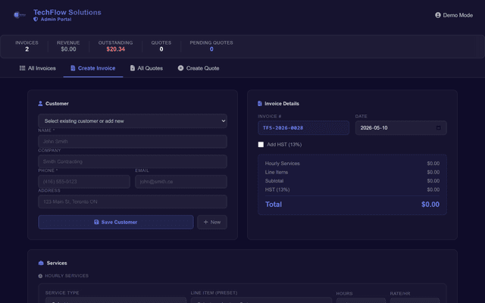Click the Quotes count value
This screenshot has width=485, height=303.
pyautogui.click(x=161, y=49)
